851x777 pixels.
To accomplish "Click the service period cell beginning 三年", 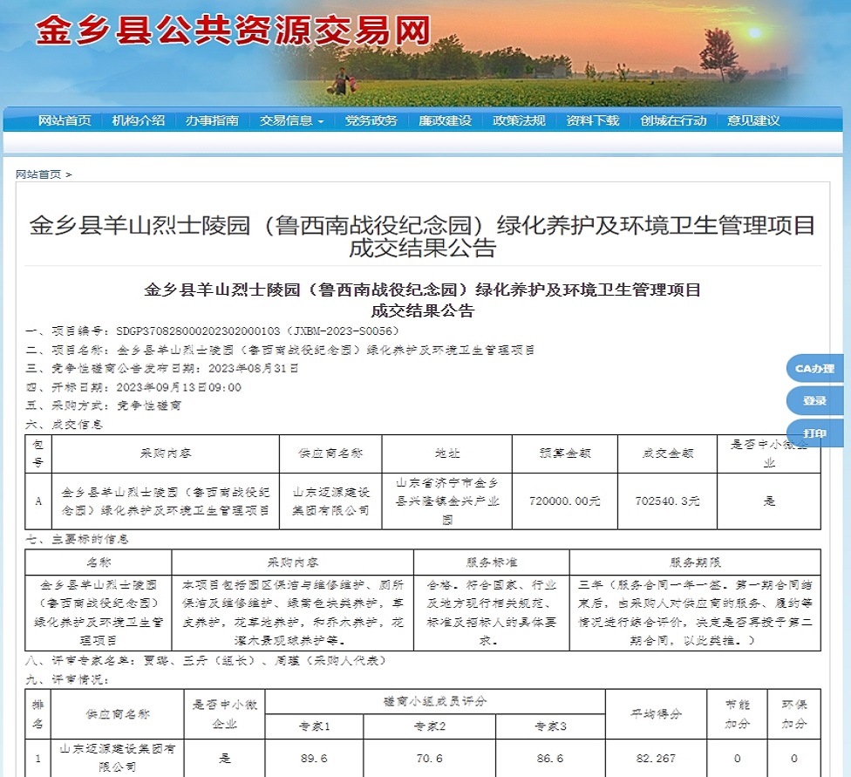I will [x=695, y=613].
